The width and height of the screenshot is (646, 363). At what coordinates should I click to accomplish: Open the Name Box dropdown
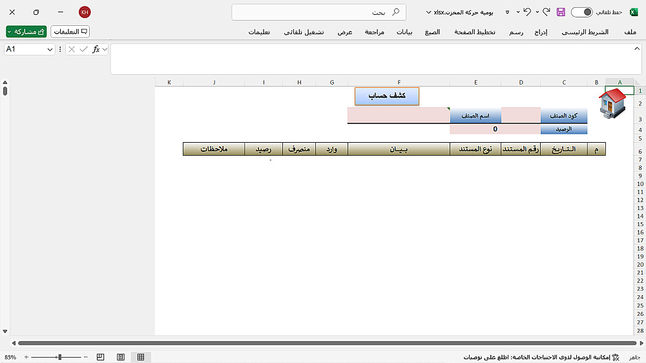(x=50, y=49)
